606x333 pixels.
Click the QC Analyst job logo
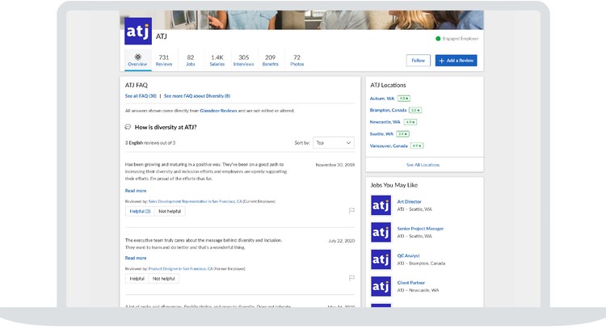click(381, 259)
